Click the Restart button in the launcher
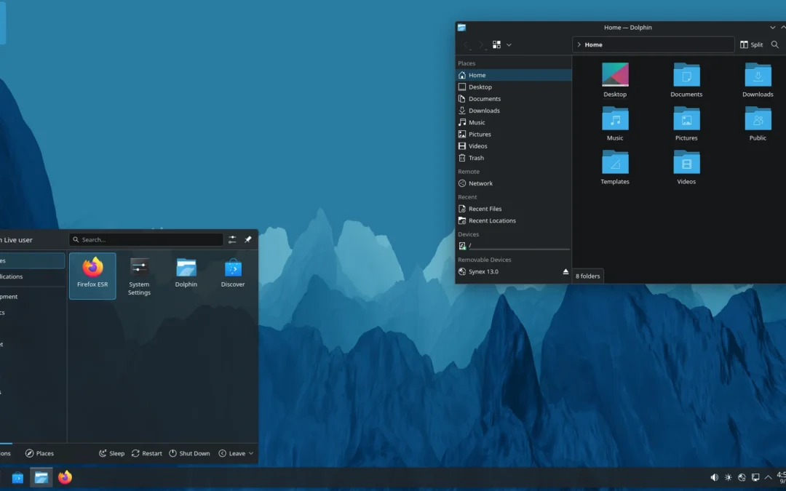The image size is (786, 491). [x=146, y=453]
